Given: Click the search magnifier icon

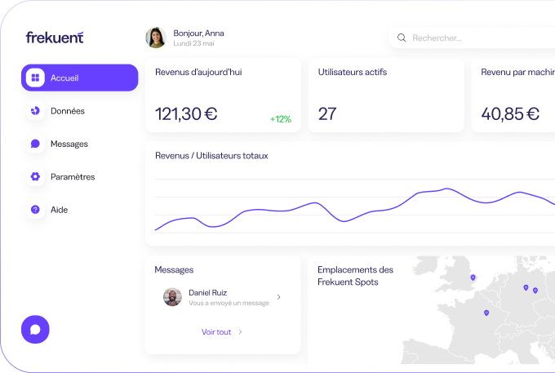Looking at the screenshot, I should pyautogui.click(x=402, y=38).
